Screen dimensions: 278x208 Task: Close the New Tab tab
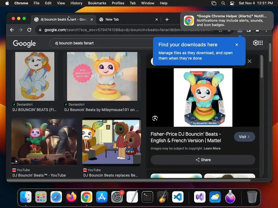(157, 19)
